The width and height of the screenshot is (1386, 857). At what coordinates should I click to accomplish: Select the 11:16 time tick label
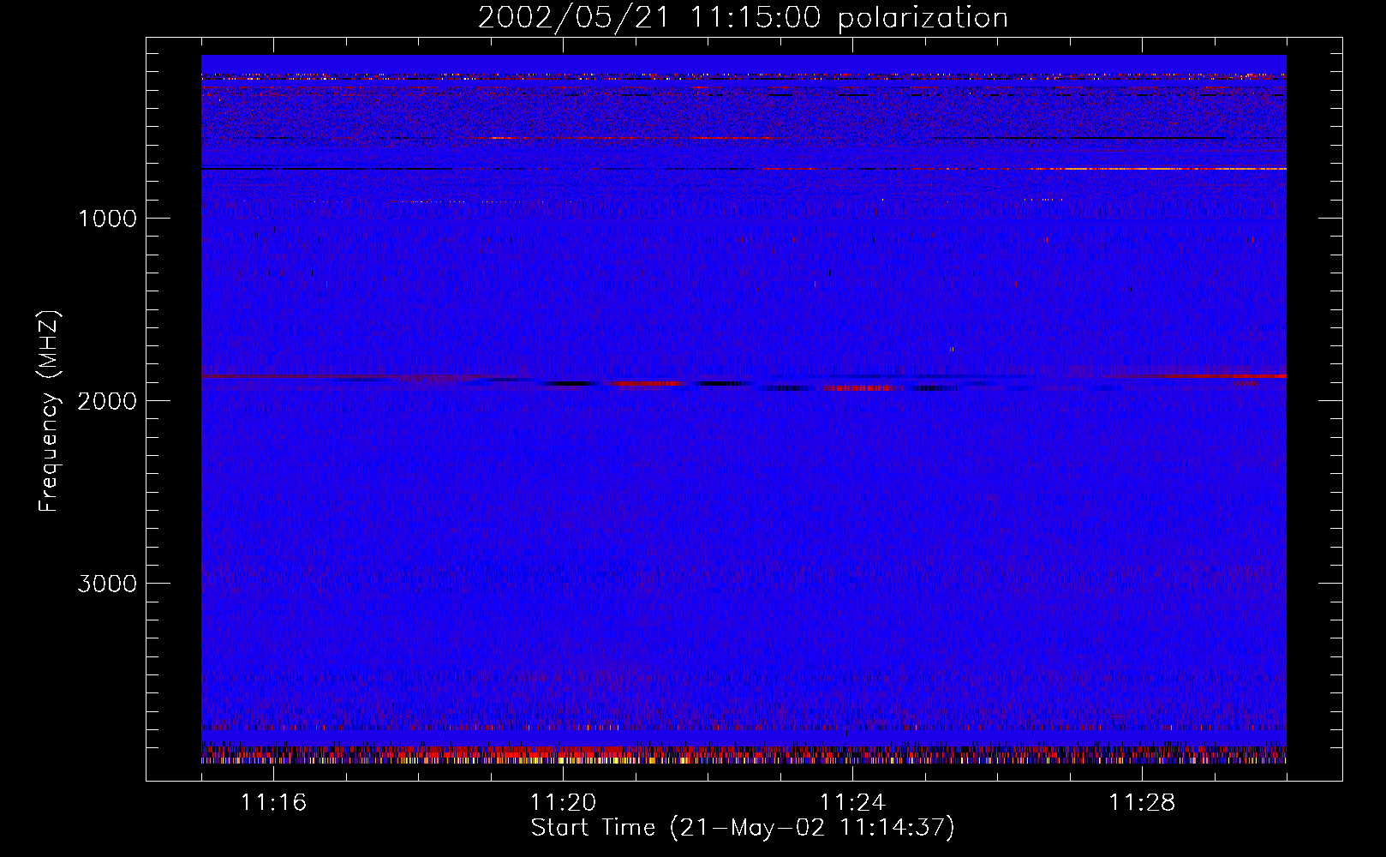[273, 803]
